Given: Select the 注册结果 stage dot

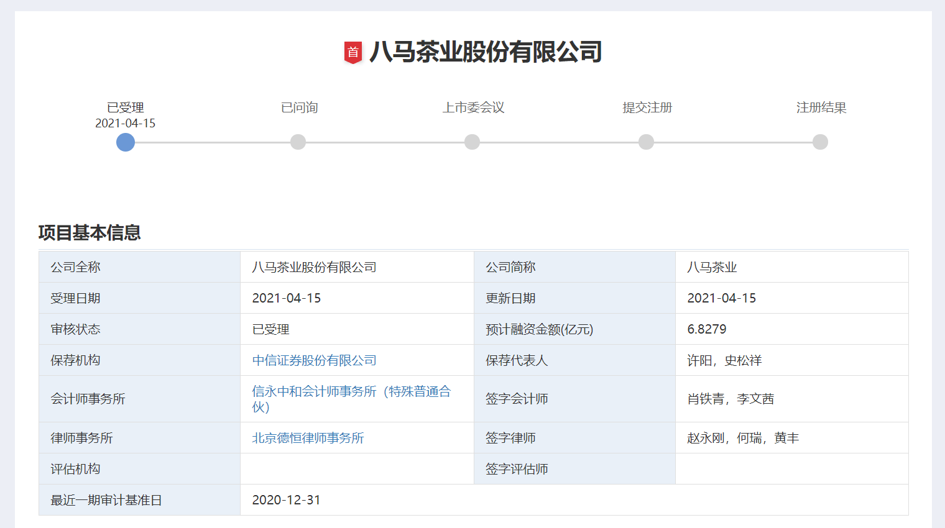Looking at the screenshot, I should (x=821, y=142).
